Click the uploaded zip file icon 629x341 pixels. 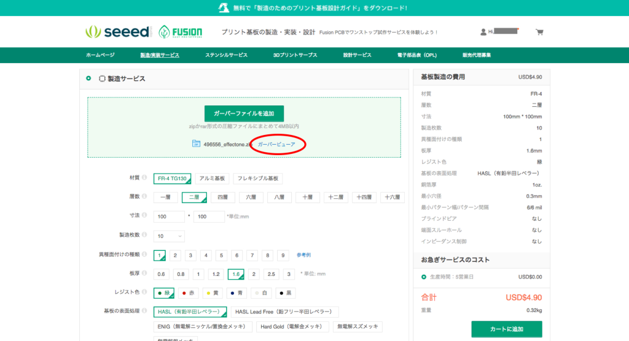click(x=196, y=144)
